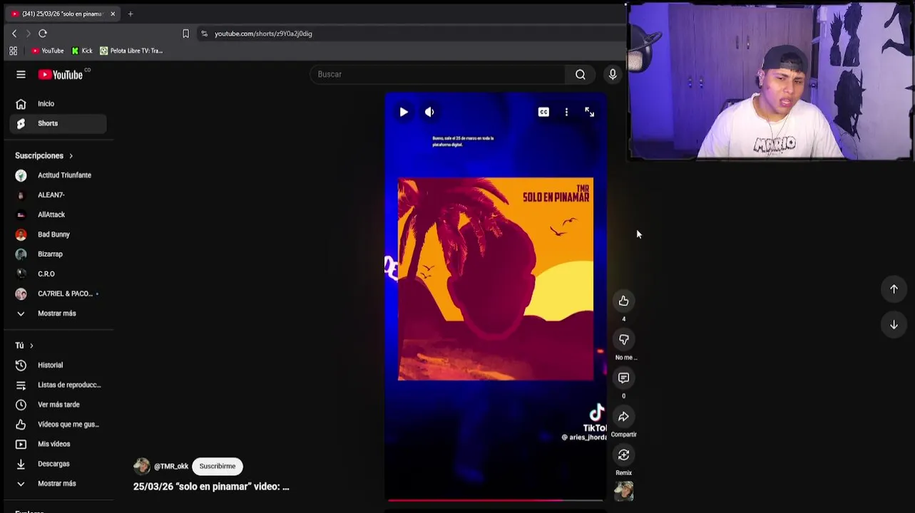The height and width of the screenshot is (513, 915).
Task: Open the Short's title description
Action: [x=211, y=487]
